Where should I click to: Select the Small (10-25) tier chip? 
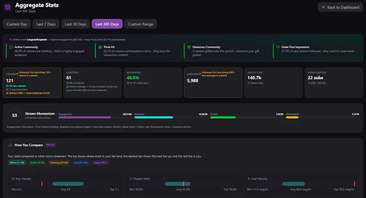click(38, 163)
